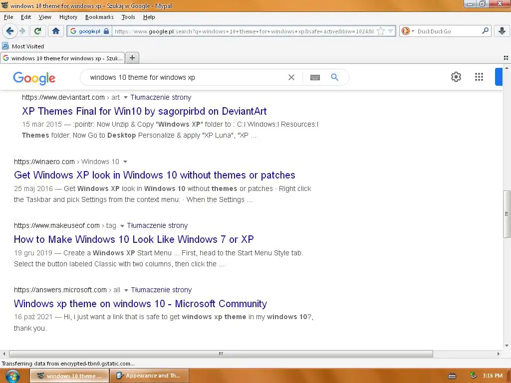Open How to Make Windows 10 Look result
Screen dimensions: 511x383
click(x=134, y=239)
